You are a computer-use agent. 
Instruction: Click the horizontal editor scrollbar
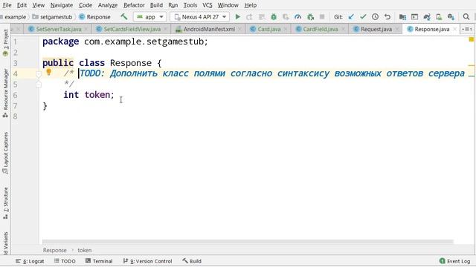click(248, 242)
